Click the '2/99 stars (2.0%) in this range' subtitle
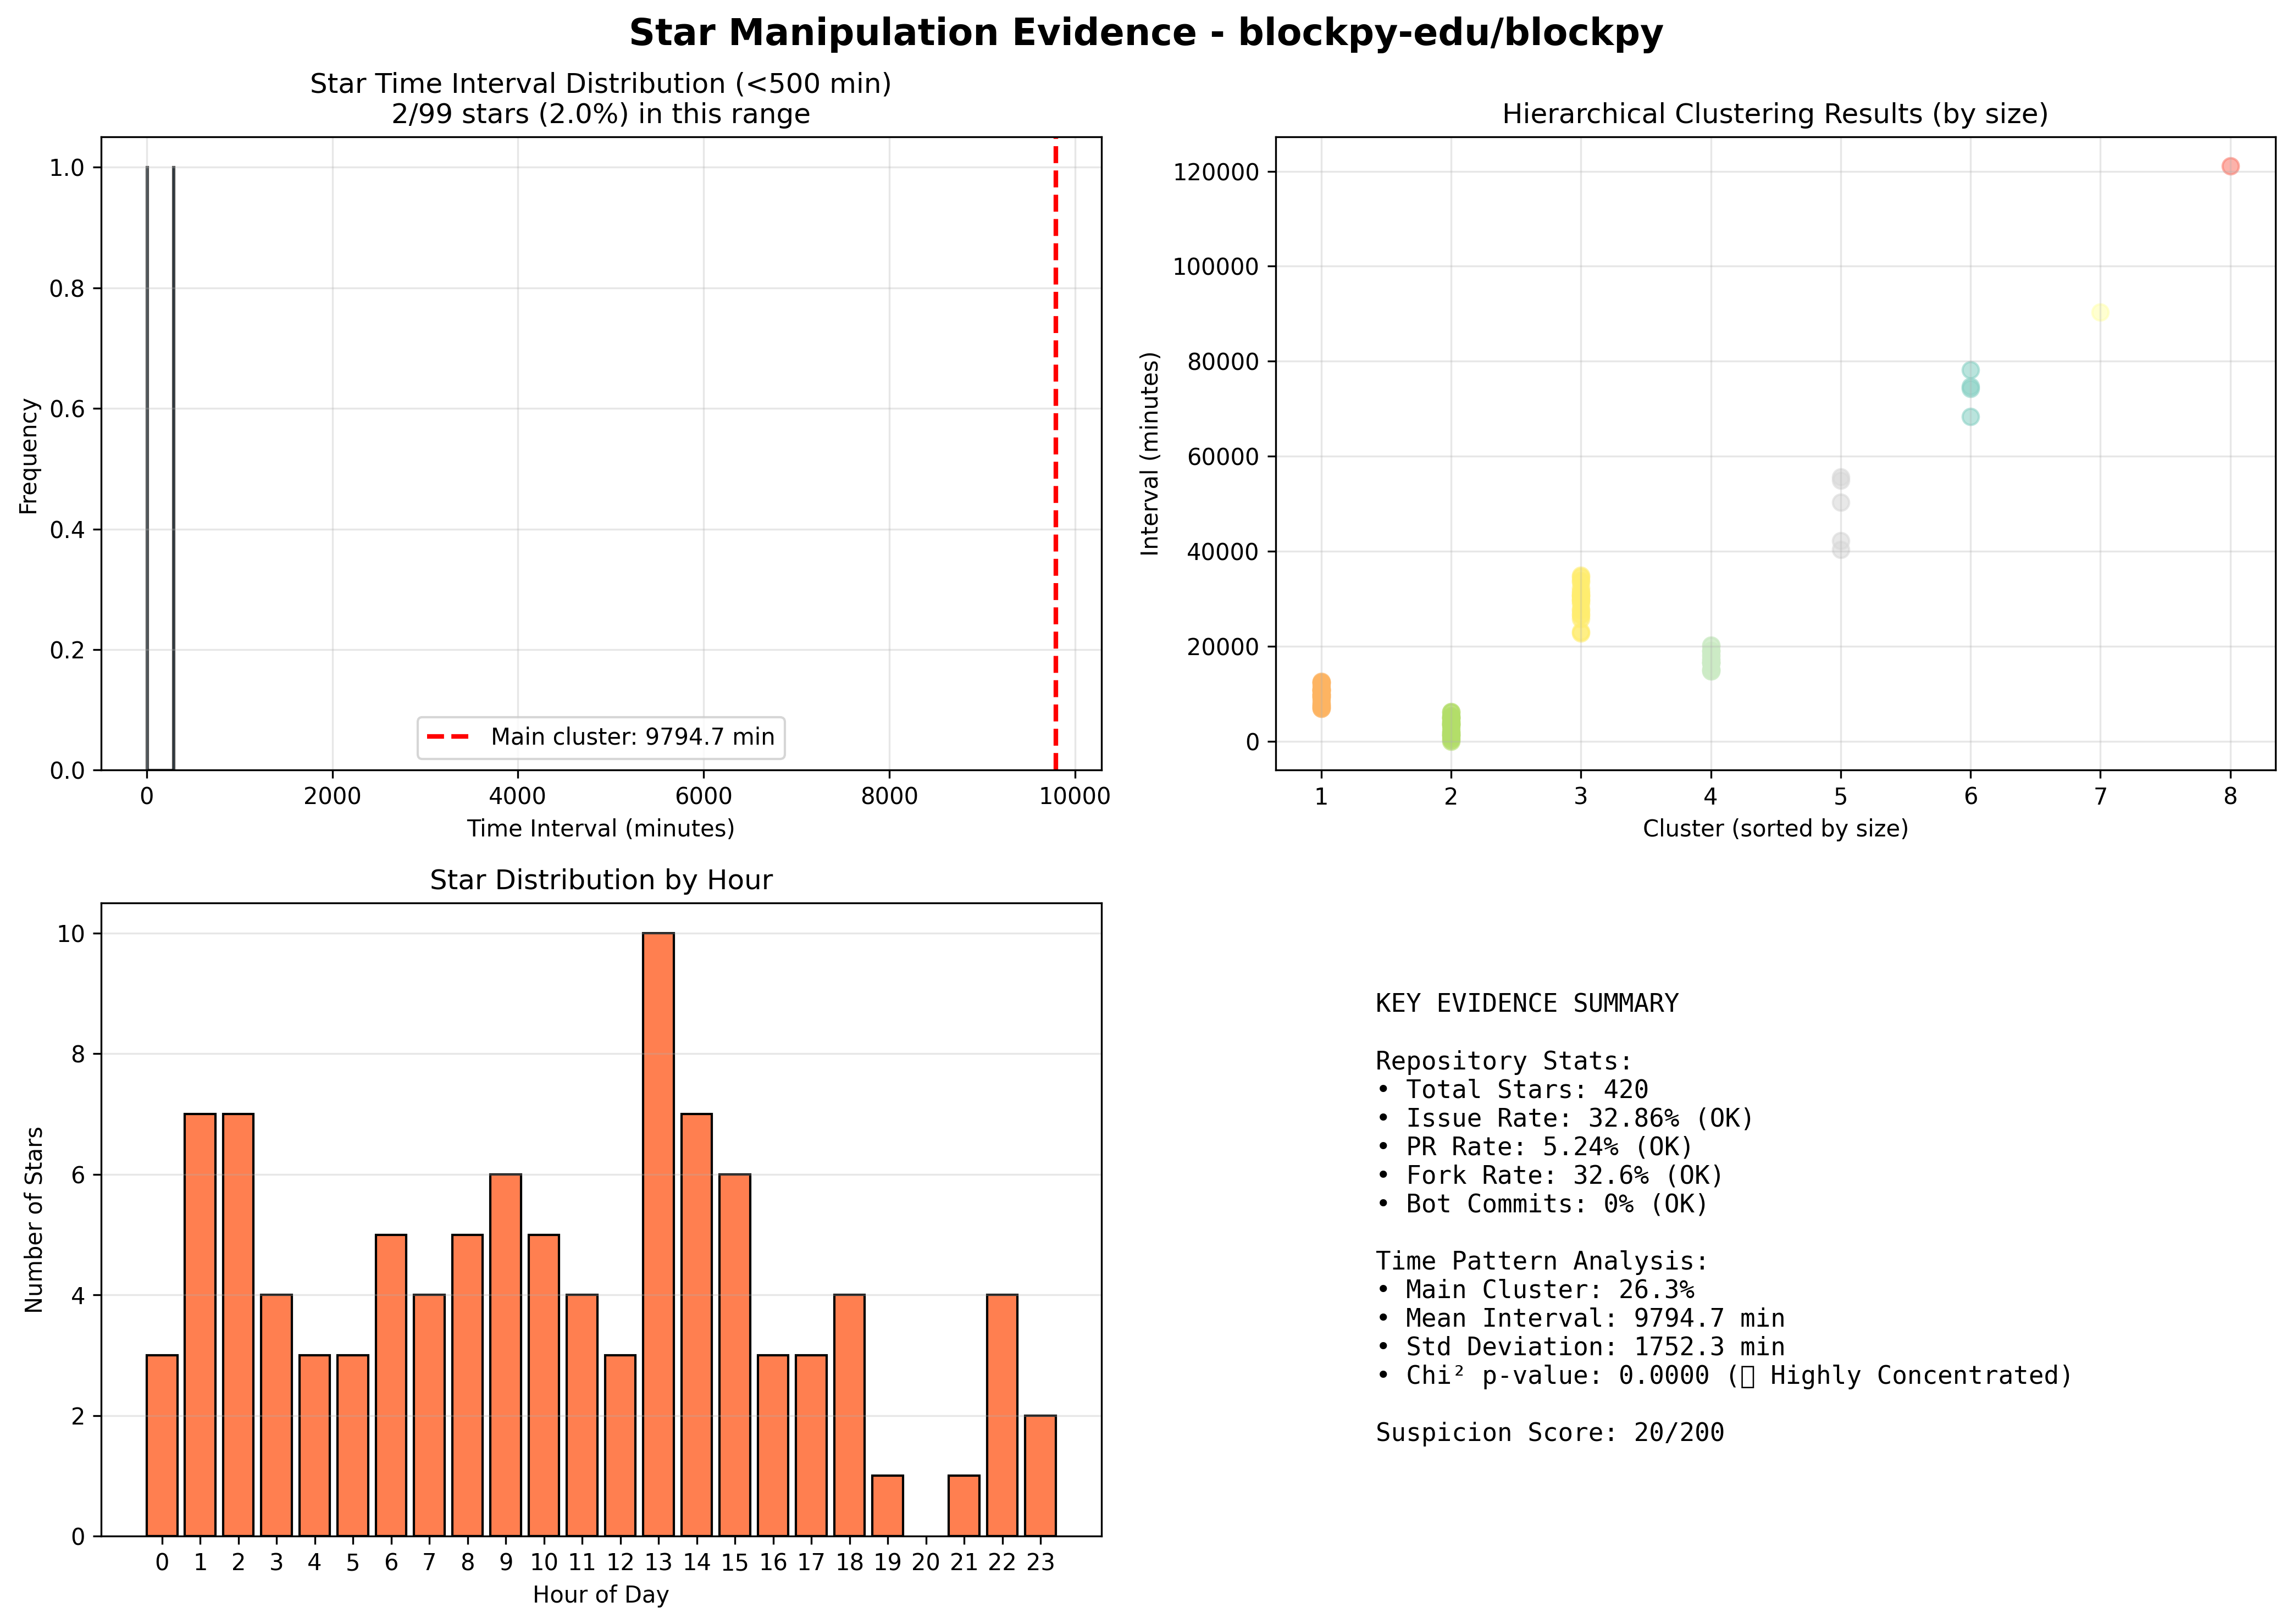This screenshot has width=2292, height=1624. point(601,114)
